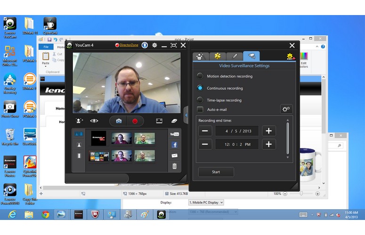Enable the Auto e-mail checkbox
This screenshot has width=365, height=235.
200,110
